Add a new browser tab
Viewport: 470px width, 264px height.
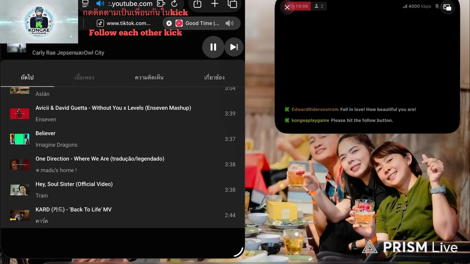pyautogui.click(x=215, y=4)
